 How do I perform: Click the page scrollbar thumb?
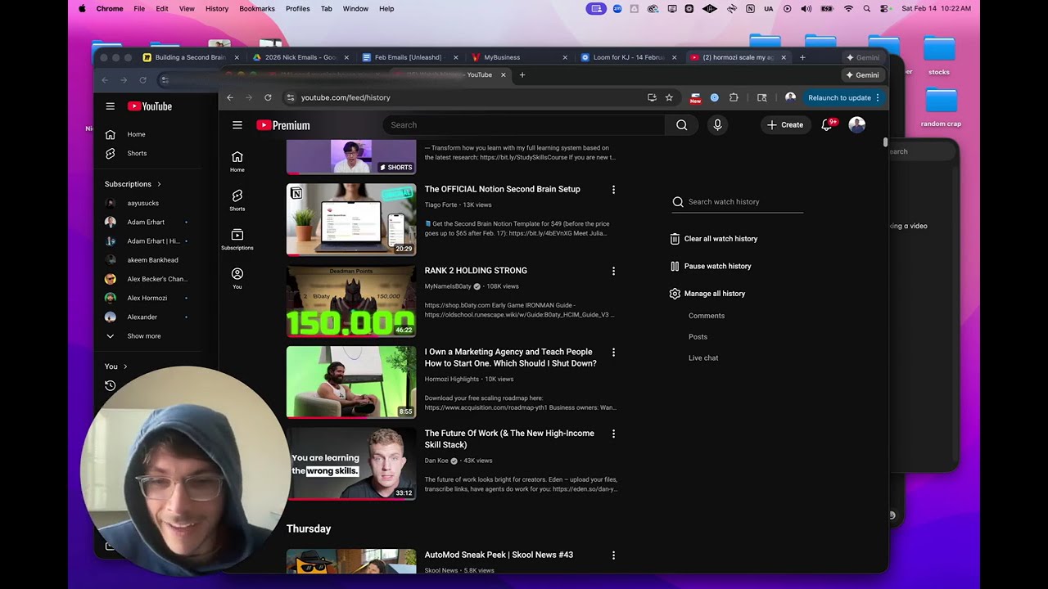pos(885,142)
